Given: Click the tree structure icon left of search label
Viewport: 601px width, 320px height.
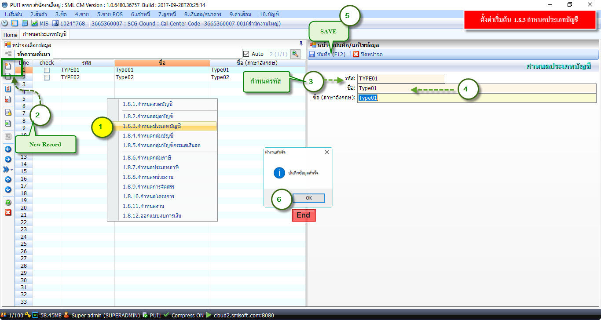Looking at the screenshot, I should pos(8,54).
